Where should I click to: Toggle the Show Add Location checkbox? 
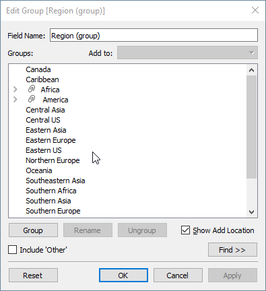pos(185,230)
